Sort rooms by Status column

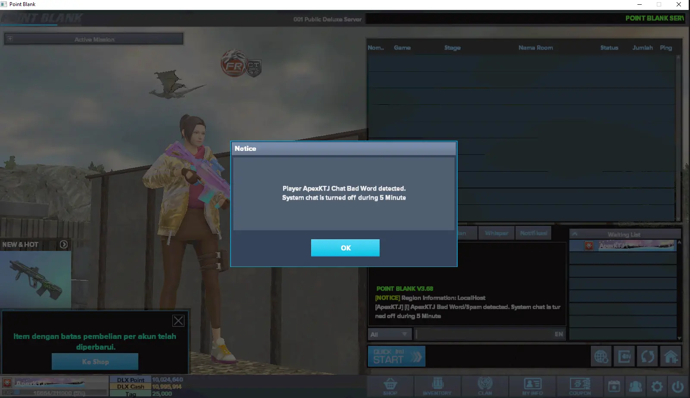609,48
